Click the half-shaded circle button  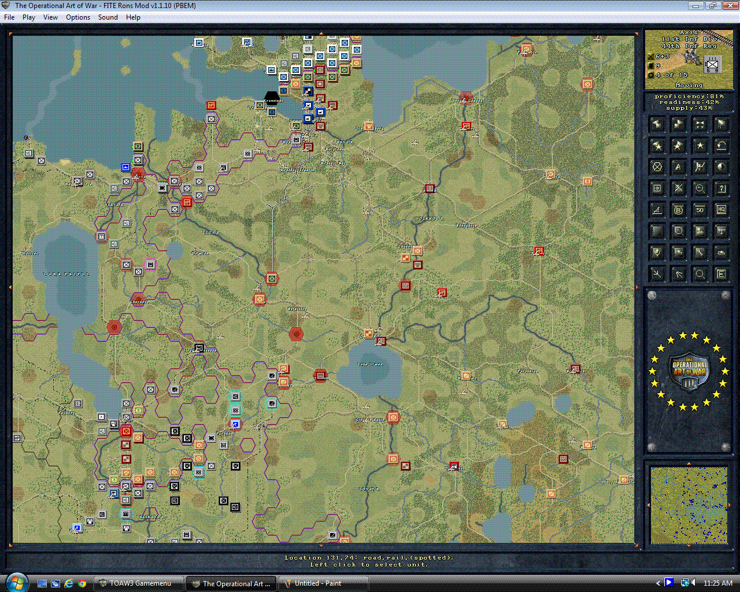[721, 167]
